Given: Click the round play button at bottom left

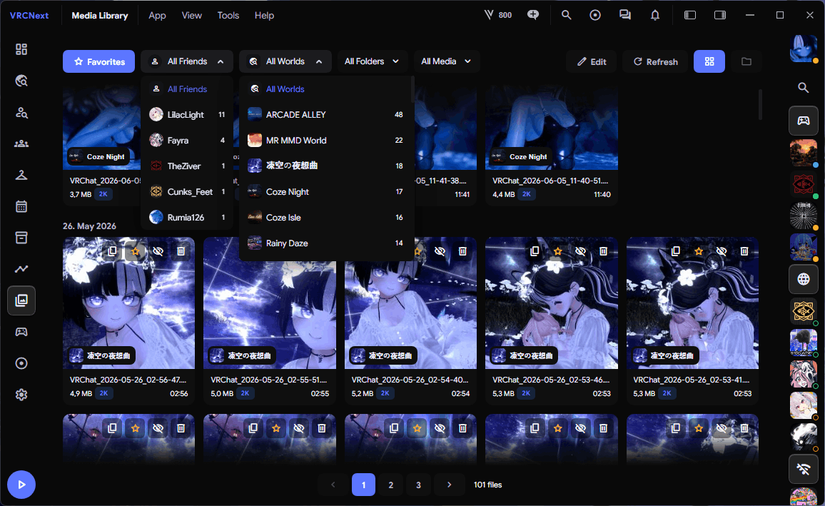Looking at the screenshot, I should pos(21,485).
